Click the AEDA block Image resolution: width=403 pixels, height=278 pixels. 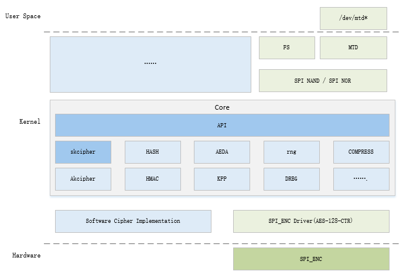[x=222, y=152]
